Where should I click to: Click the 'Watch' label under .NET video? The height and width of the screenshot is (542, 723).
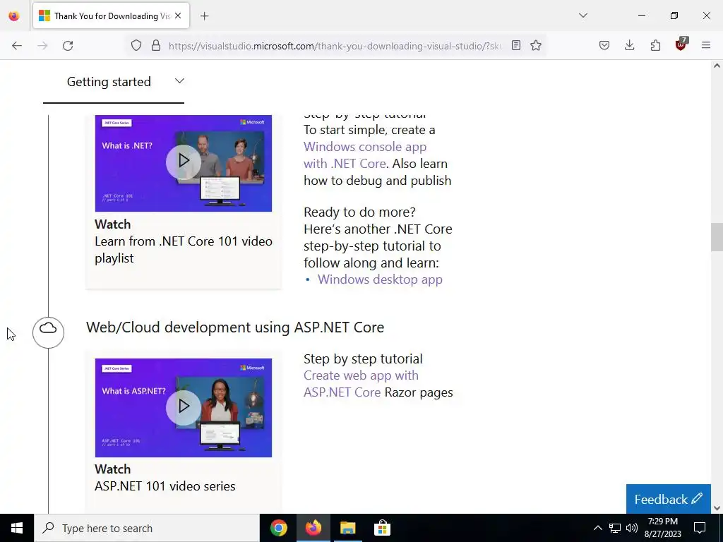(x=112, y=224)
